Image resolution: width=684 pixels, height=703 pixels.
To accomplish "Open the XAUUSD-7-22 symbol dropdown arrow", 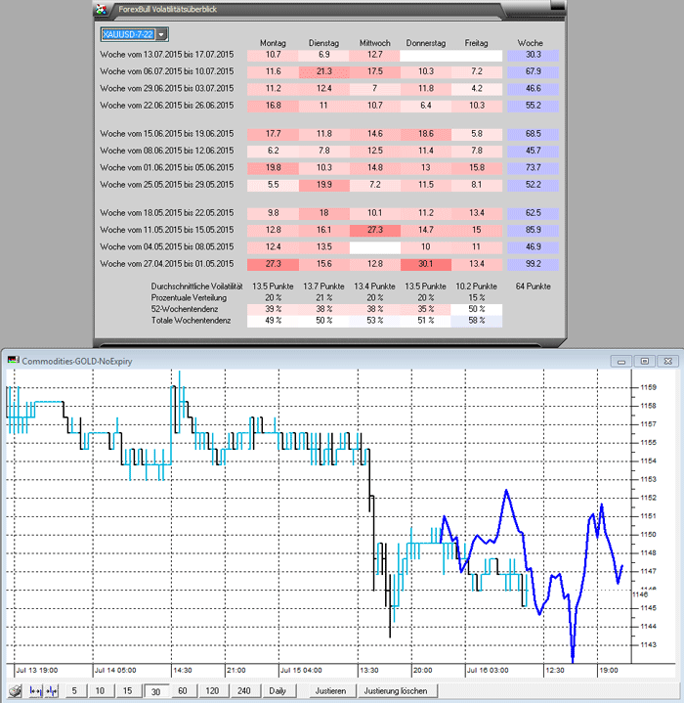I will [x=161, y=35].
